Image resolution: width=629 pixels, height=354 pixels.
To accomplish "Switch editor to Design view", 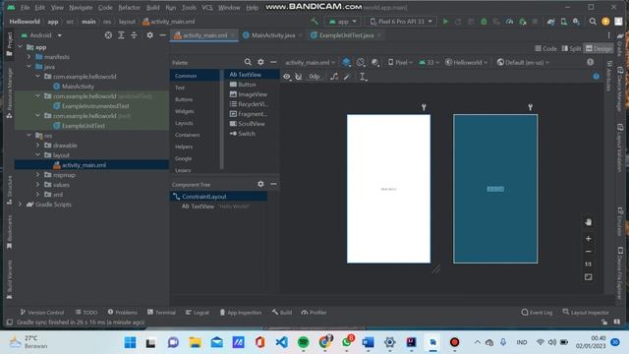I will (x=599, y=48).
